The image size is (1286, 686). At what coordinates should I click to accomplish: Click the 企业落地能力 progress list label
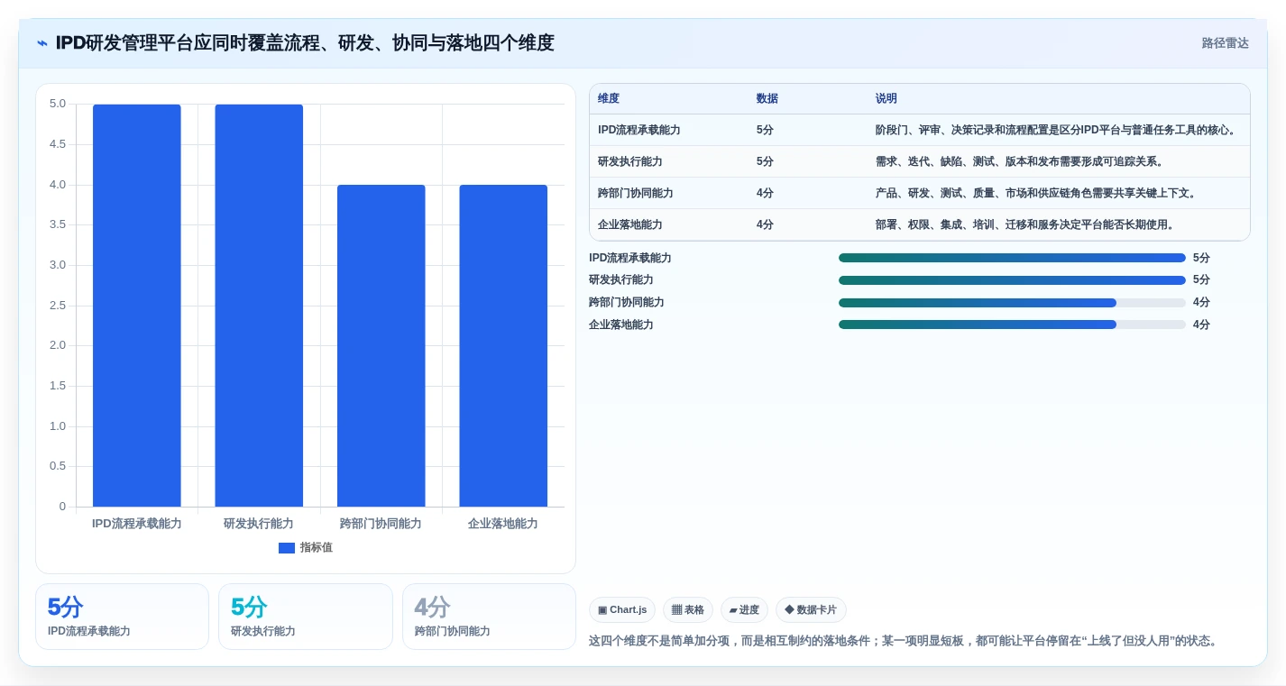tap(621, 325)
